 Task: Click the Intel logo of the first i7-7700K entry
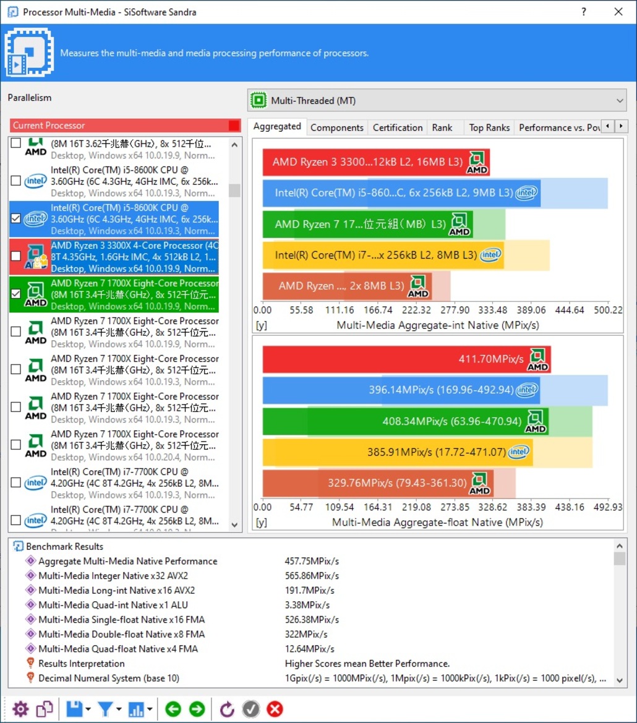tap(35, 483)
